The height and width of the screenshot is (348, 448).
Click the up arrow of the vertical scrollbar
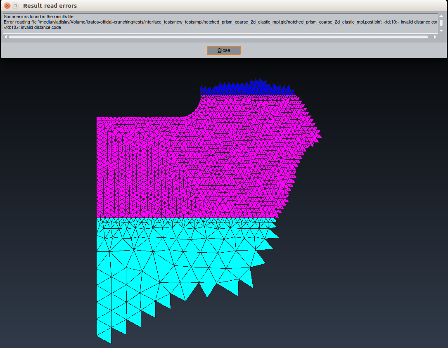pos(441,16)
